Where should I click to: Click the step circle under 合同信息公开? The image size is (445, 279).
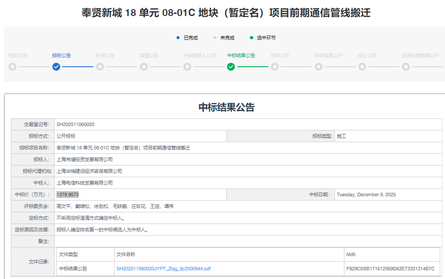click(318, 67)
